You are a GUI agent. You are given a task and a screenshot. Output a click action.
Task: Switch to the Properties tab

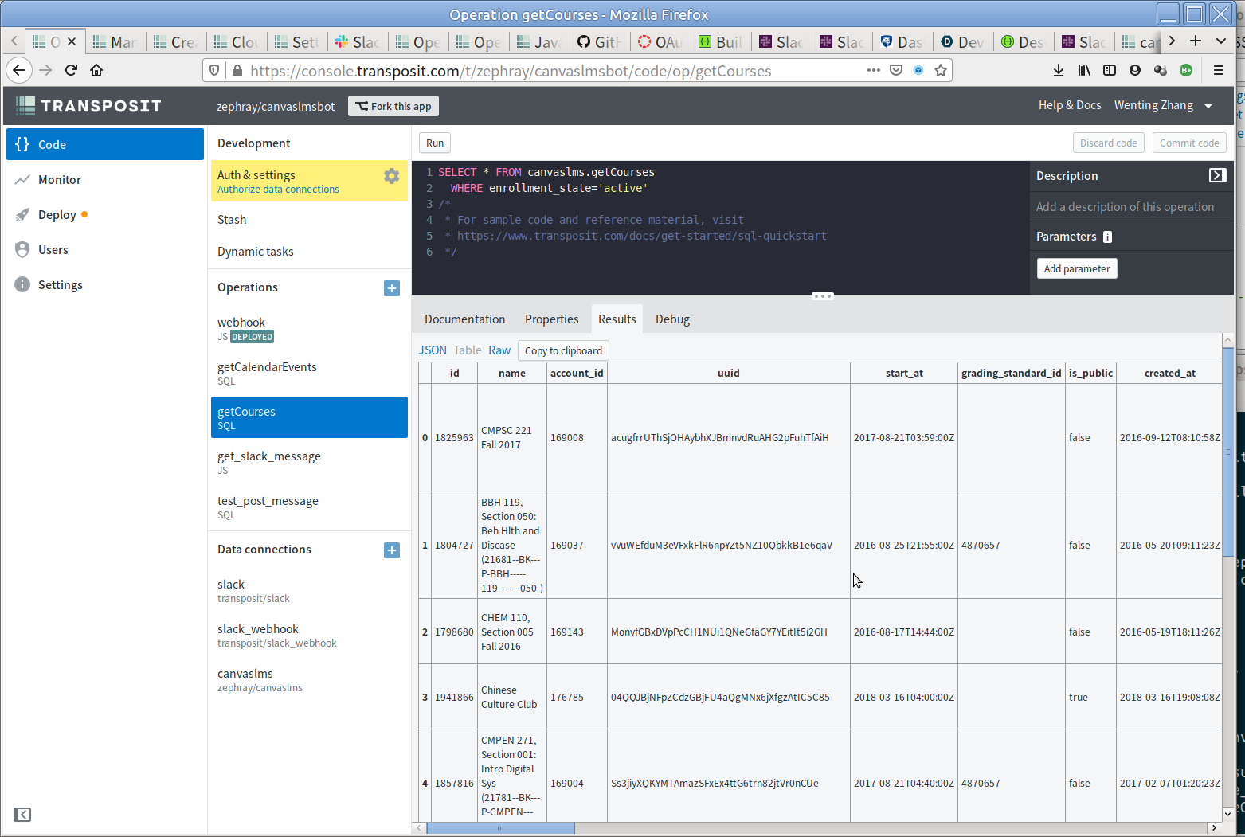(x=551, y=319)
